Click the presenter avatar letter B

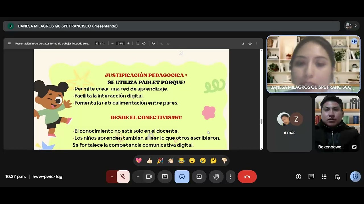click(11, 26)
